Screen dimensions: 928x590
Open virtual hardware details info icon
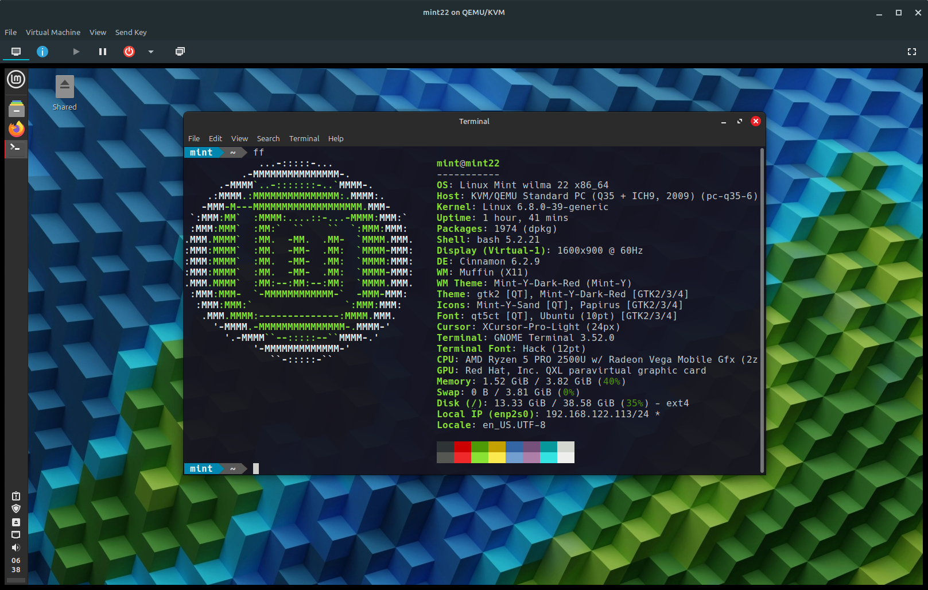pyautogui.click(x=42, y=52)
